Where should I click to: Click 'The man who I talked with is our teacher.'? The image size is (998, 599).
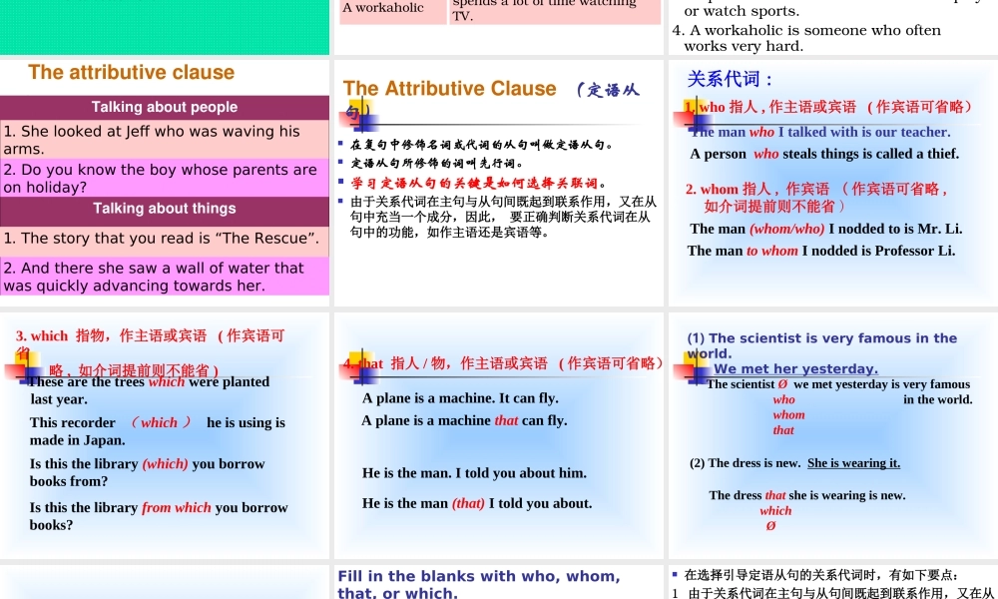tap(821, 132)
